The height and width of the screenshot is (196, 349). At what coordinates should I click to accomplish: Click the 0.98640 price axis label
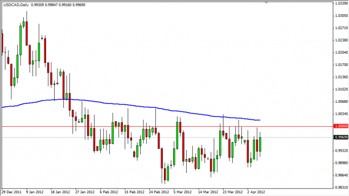pos(341,175)
